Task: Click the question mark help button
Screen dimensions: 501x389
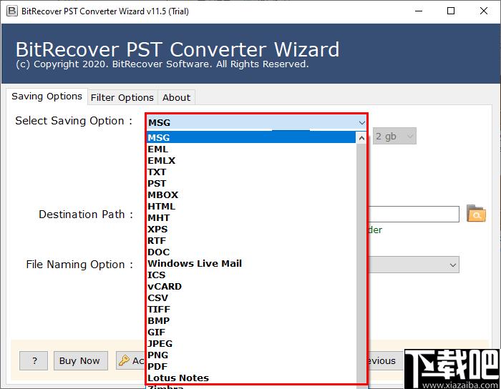Action: pyautogui.click(x=34, y=361)
